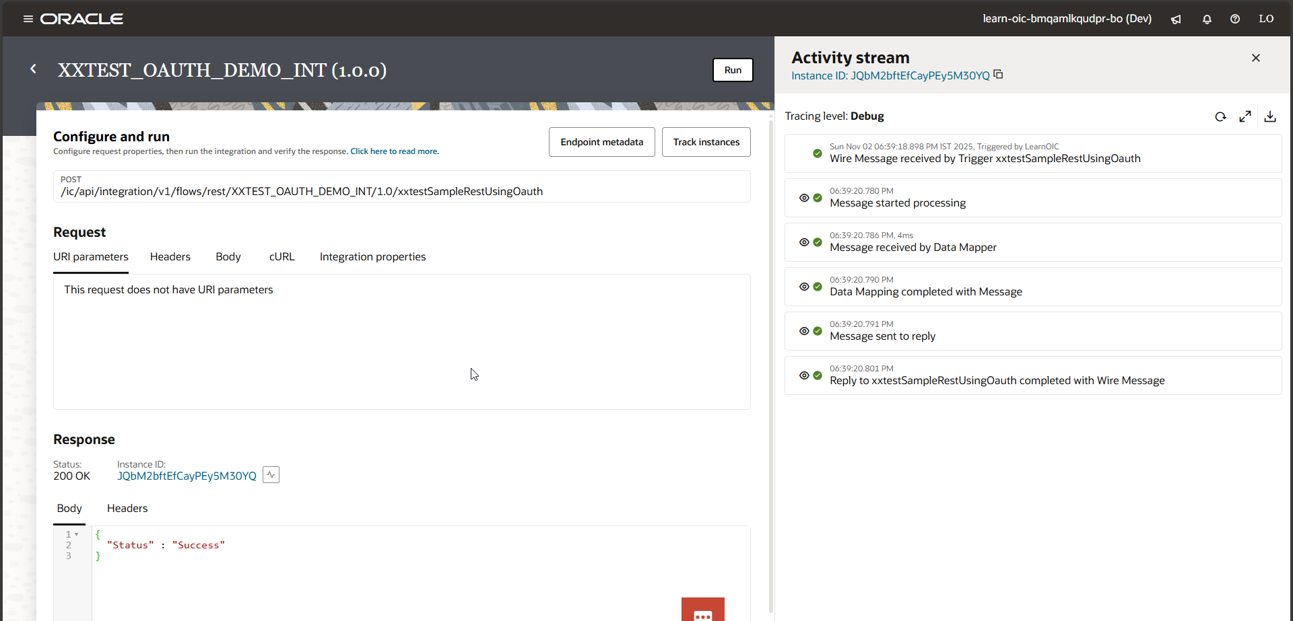The image size is (1293, 621).
Task: Collapse JSON response at line 1 arrow
Action: point(77,534)
